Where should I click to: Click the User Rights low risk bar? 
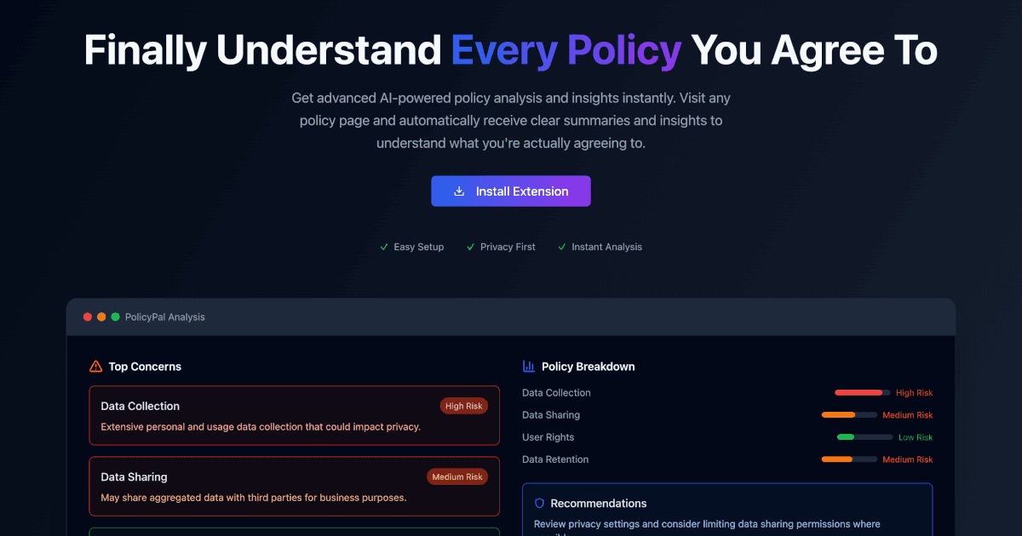tap(861, 436)
